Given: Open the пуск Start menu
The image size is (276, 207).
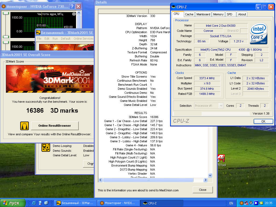Looking at the screenshot, I should click(x=13, y=203).
